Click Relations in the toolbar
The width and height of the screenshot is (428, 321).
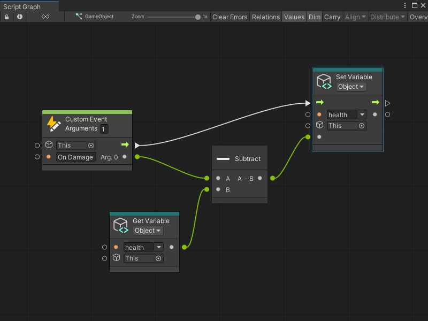click(x=265, y=17)
